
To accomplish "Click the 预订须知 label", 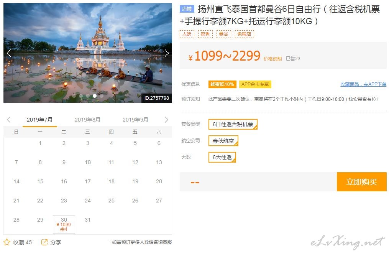I will coord(190,99).
